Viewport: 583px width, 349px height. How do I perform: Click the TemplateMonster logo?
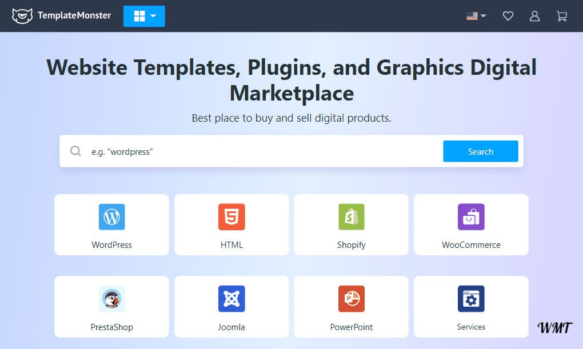click(61, 15)
